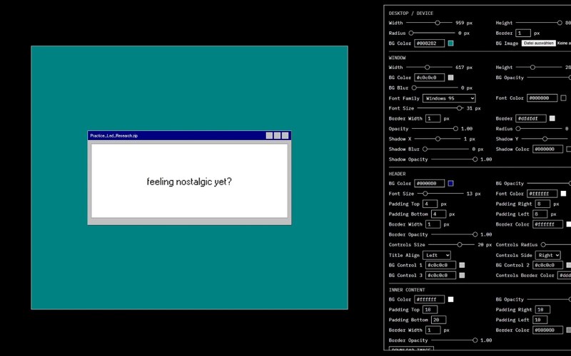
Task: Open the black Window Font Color swatch
Action: 563,98
